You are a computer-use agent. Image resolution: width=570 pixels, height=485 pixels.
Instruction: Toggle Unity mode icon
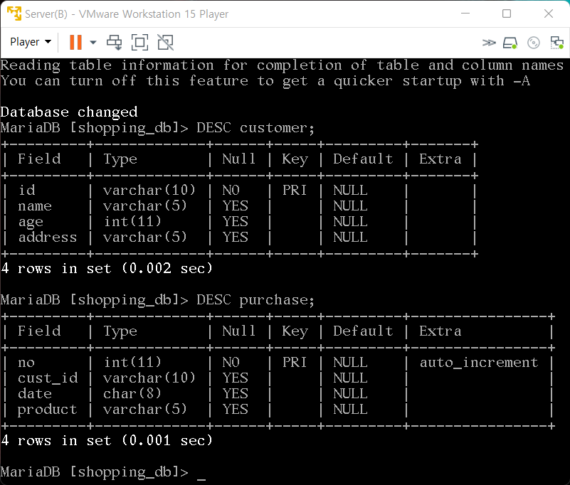point(165,42)
